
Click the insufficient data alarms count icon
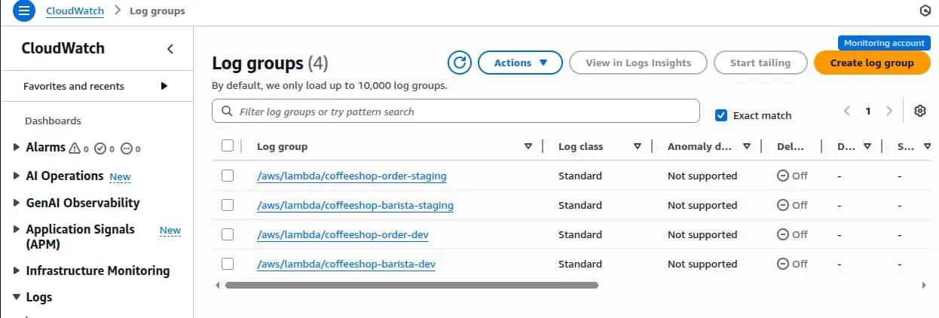click(127, 148)
